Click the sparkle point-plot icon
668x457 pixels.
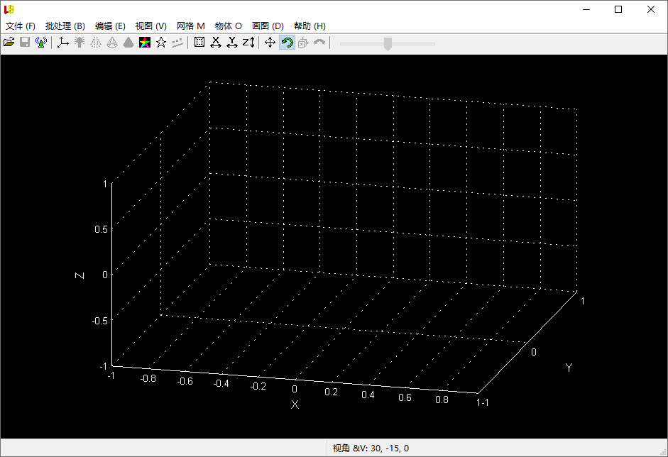(177, 42)
